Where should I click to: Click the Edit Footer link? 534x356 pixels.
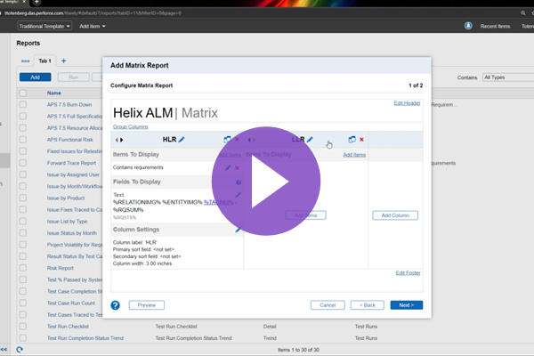pyautogui.click(x=408, y=273)
